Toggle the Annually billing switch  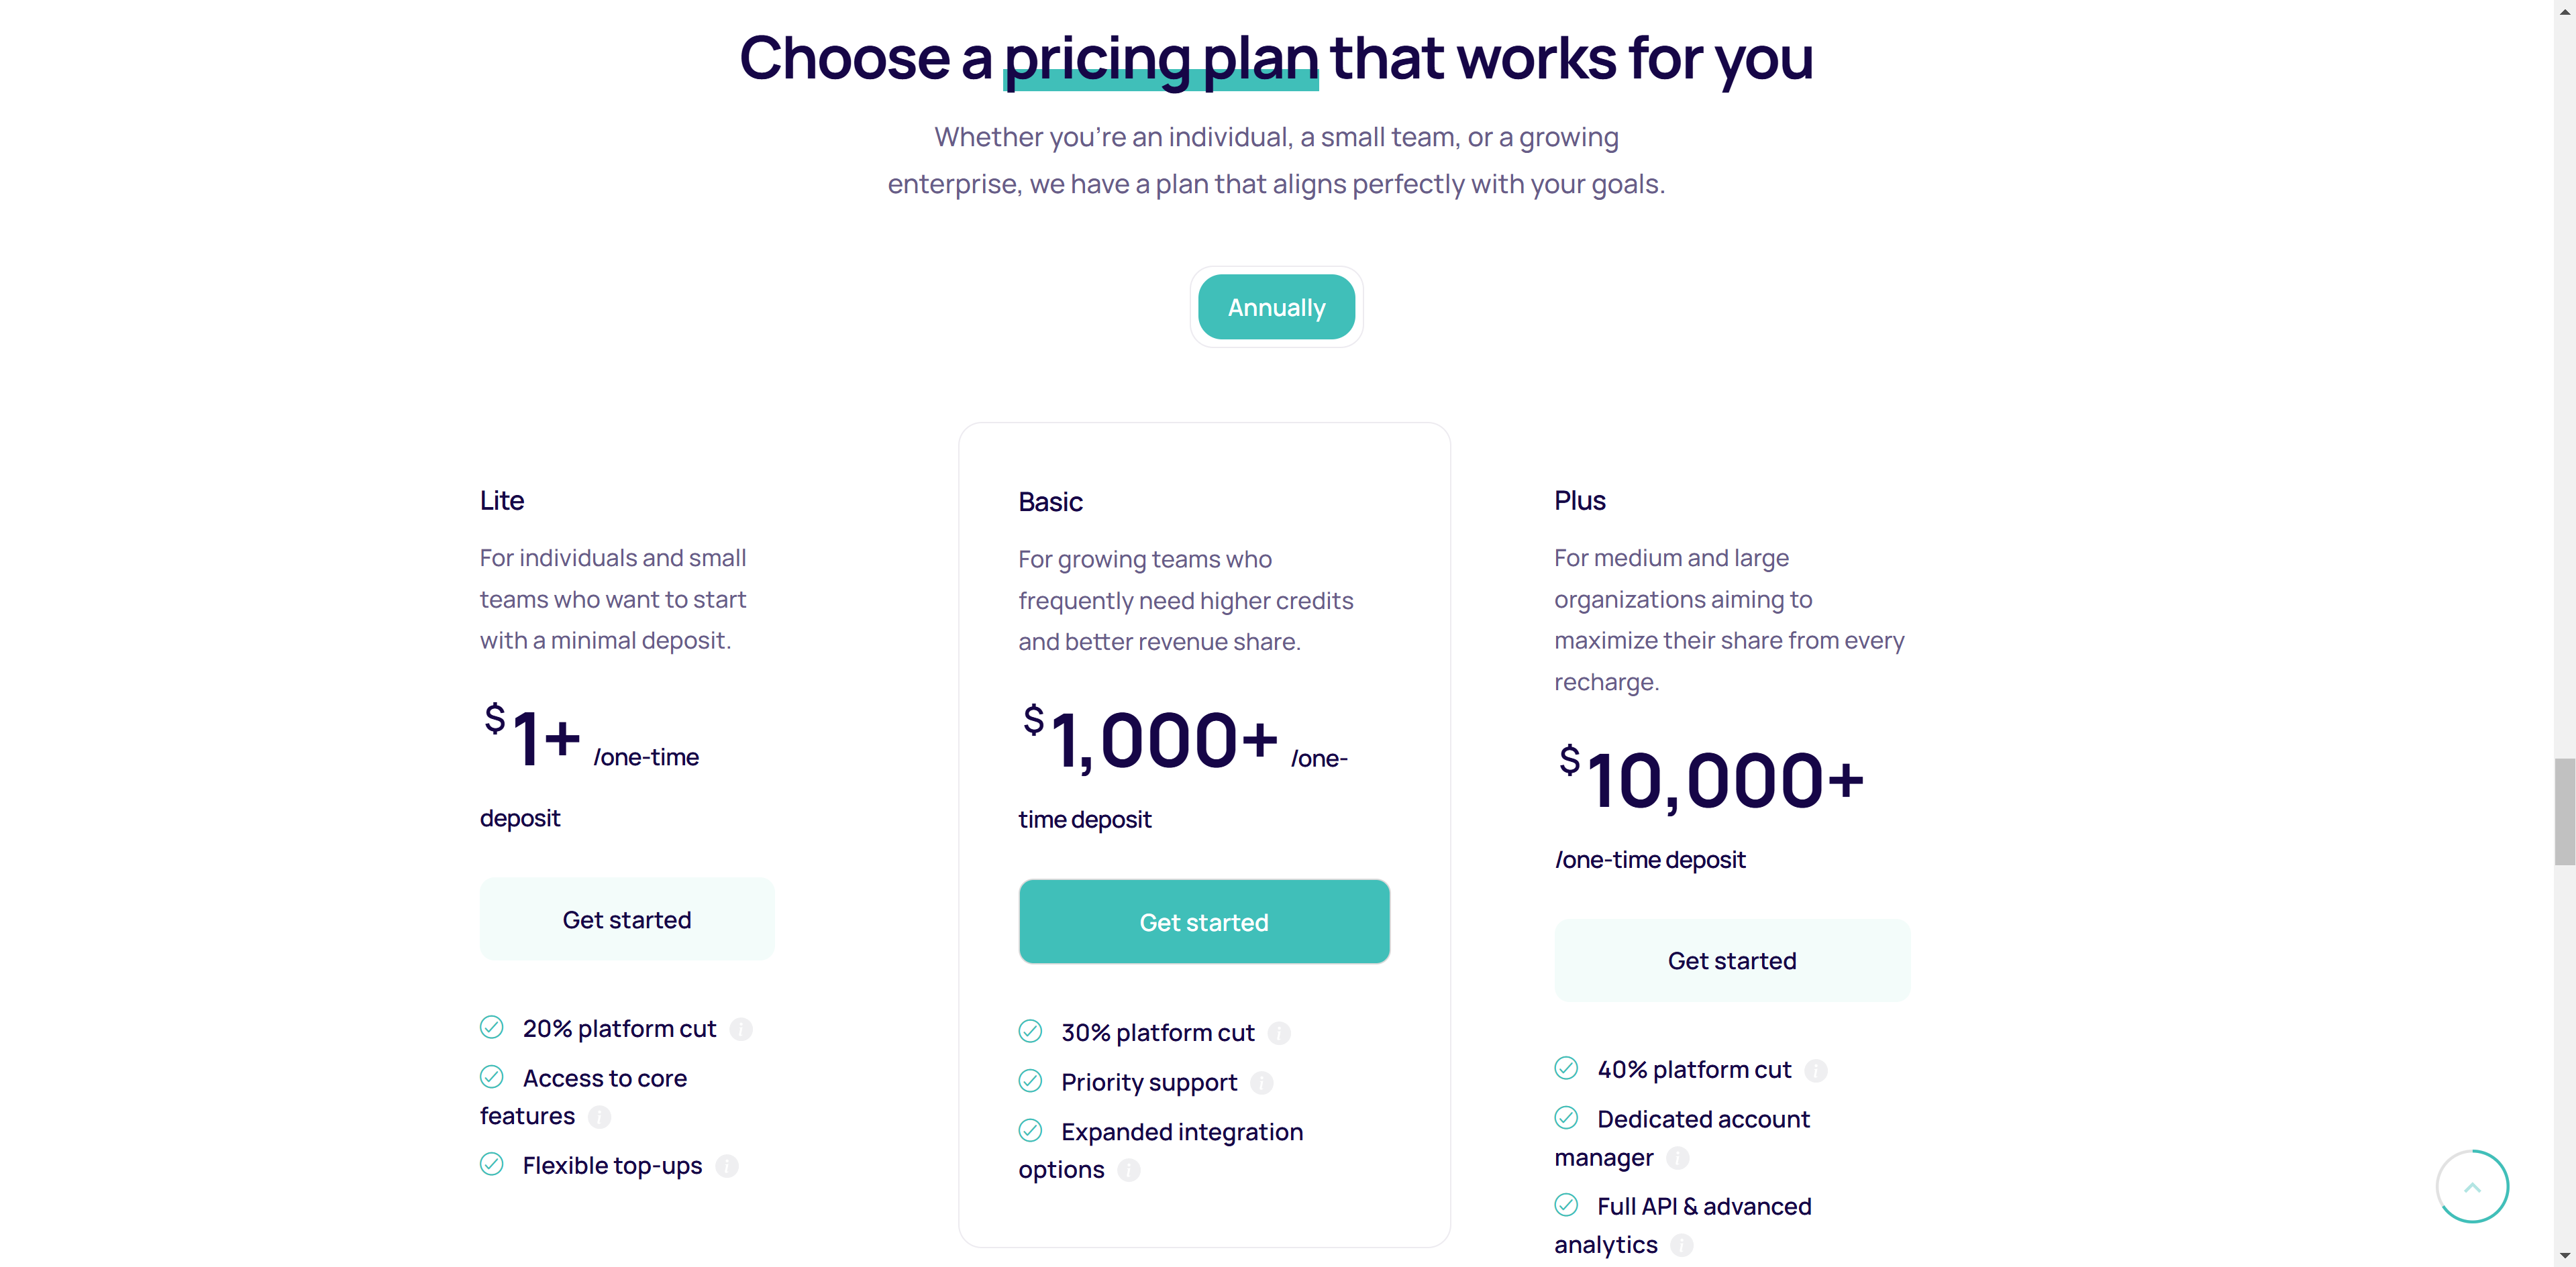[x=1276, y=307]
